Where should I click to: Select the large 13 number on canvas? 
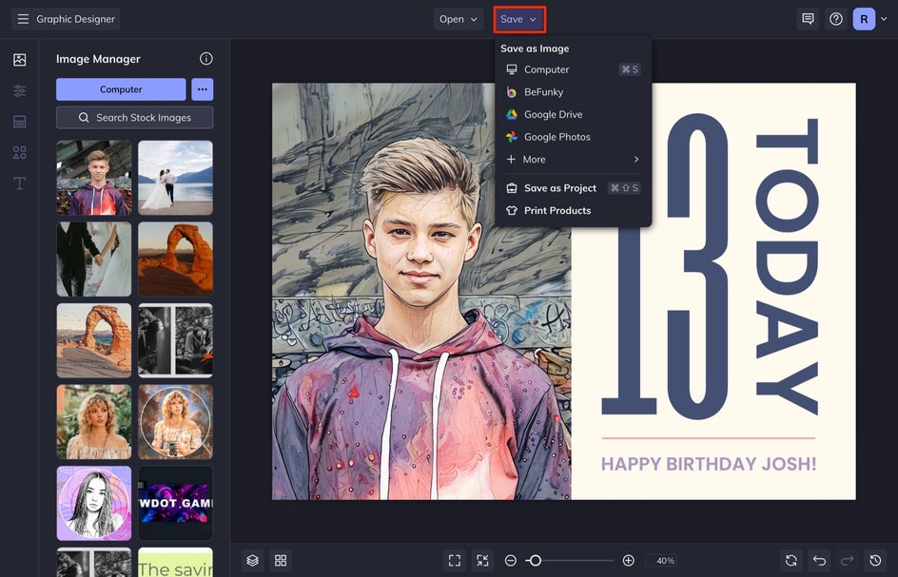665,267
